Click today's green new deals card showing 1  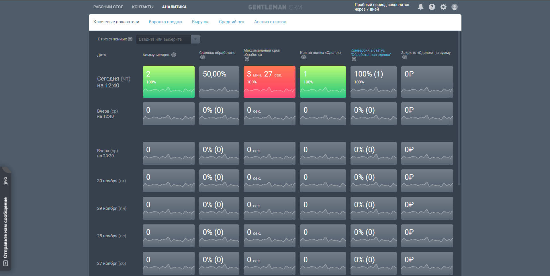[323, 82]
